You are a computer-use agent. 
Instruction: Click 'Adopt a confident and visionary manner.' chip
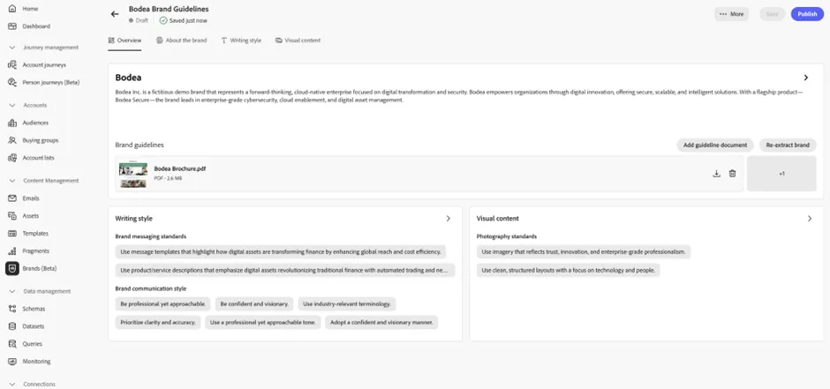[x=381, y=322]
